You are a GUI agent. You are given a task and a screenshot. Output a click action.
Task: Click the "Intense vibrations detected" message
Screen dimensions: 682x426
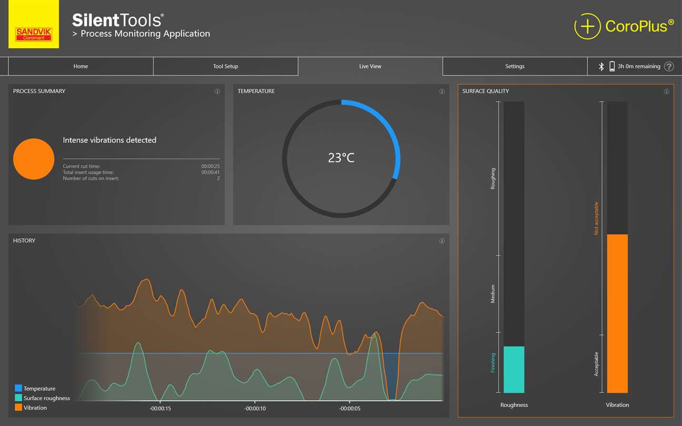click(110, 140)
